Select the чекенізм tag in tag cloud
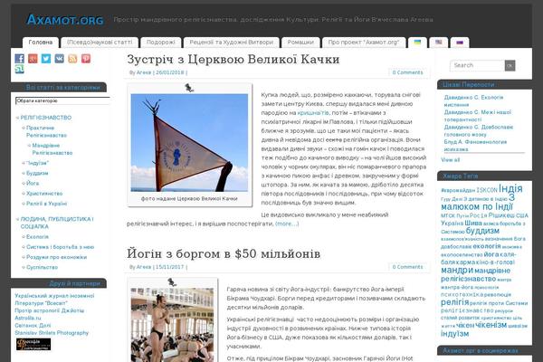 [491, 325]
